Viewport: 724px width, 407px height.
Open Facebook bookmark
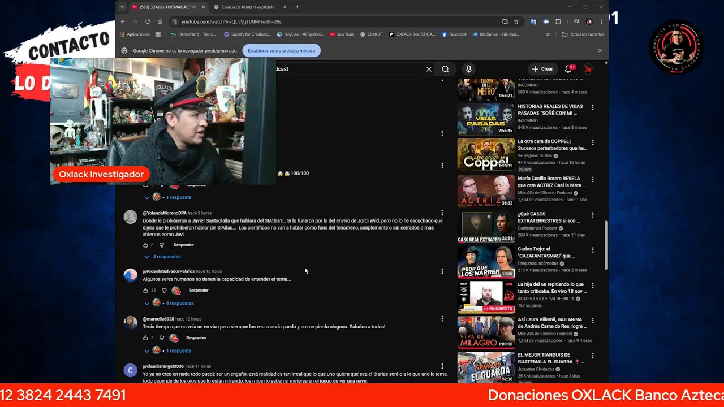pyautogui.click(x=454, y=34)
